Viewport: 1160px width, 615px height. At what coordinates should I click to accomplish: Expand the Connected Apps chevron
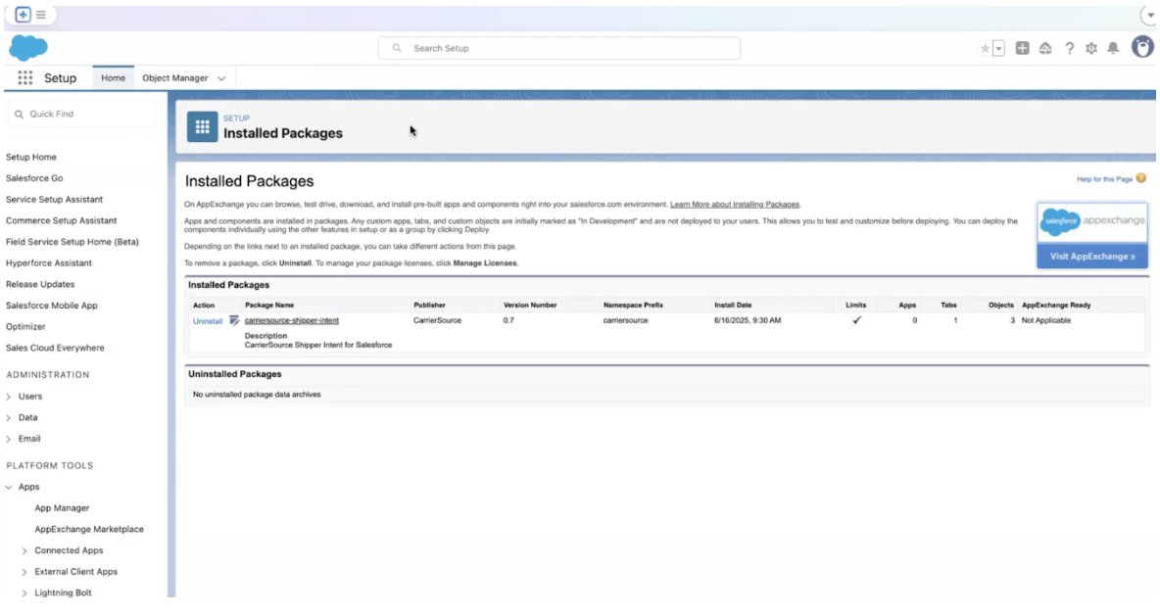(24, 550)
